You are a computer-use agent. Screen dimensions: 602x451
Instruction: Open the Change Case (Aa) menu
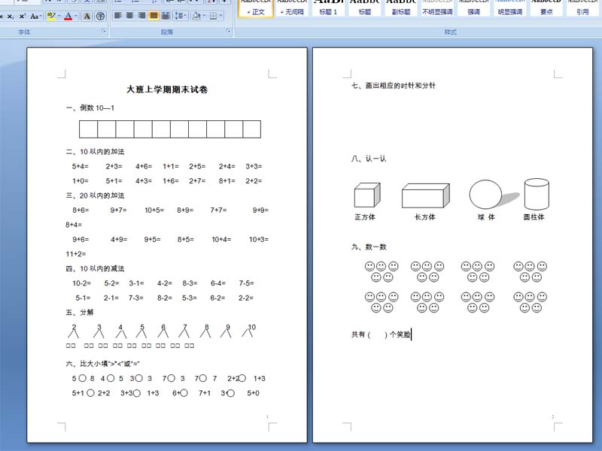click(35, 16)
